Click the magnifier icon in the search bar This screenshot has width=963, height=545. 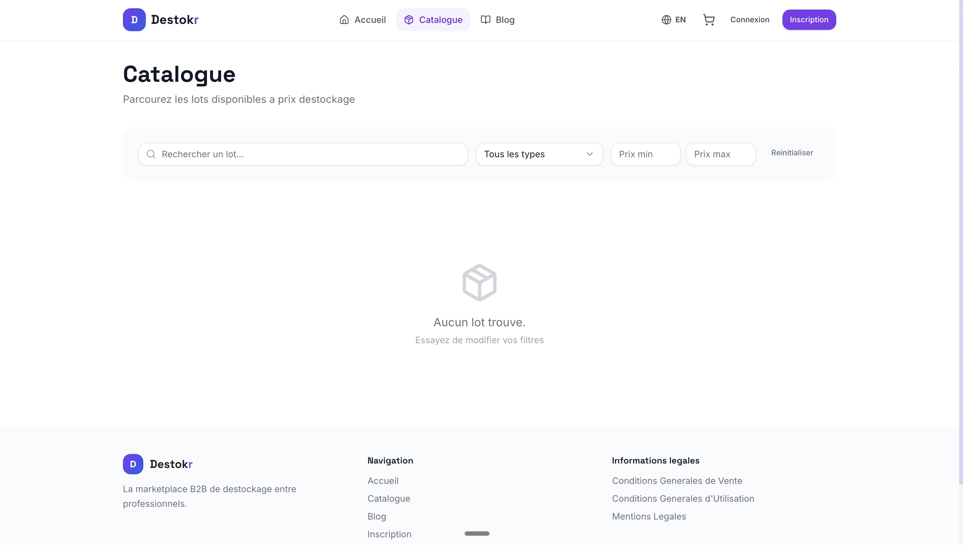click(x=151, y=154)
